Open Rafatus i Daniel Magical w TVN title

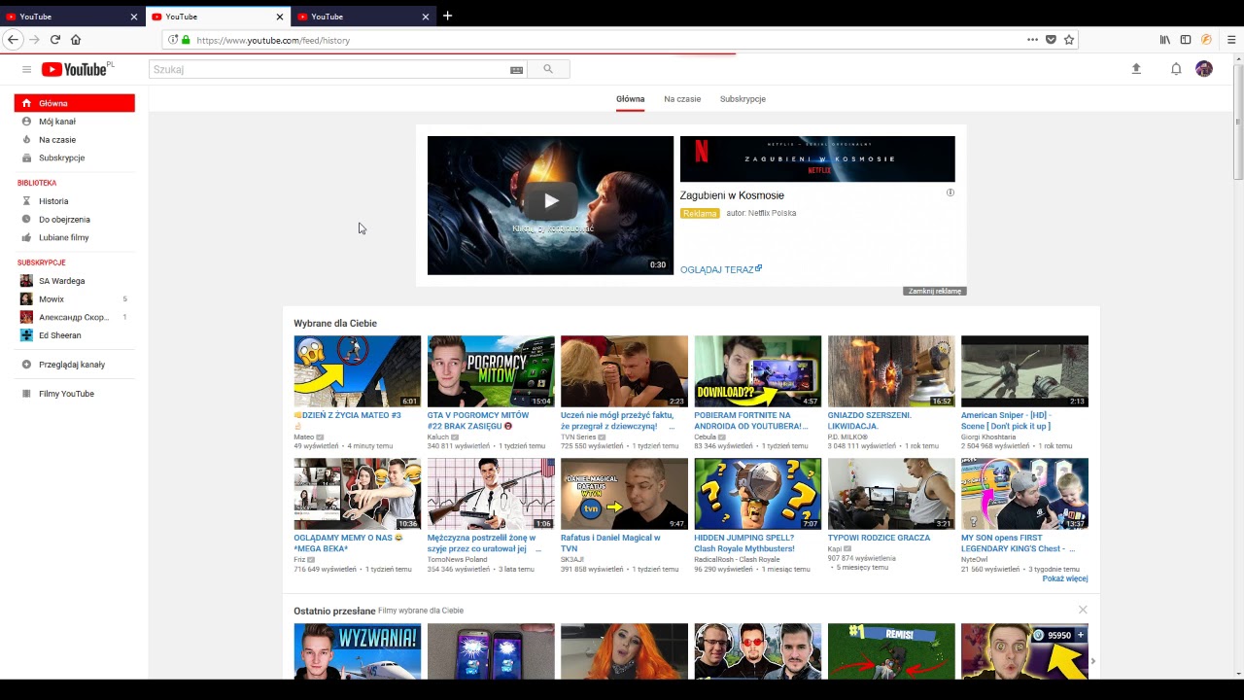point(610,543)
